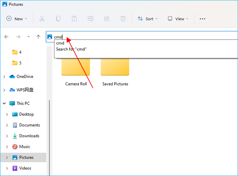Select the "cmd" autocomplete suggestion

click(x=60, y=43)
